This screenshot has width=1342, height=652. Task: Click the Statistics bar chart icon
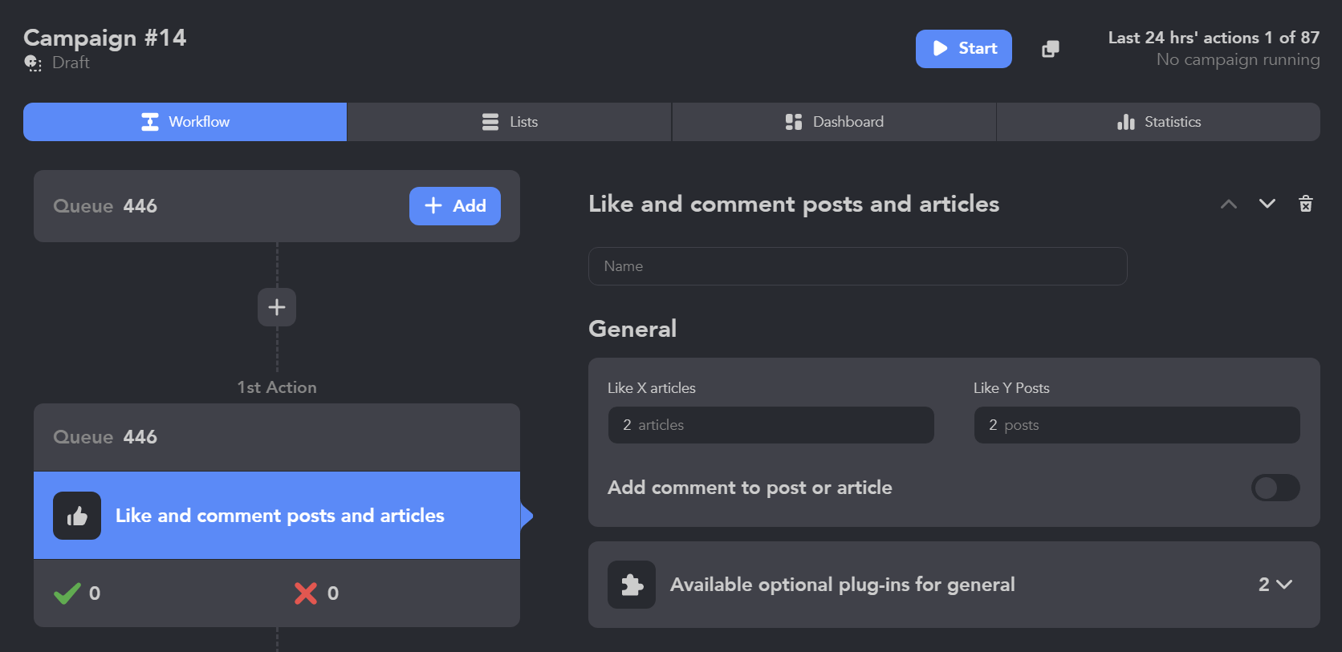tap(1126, 122)
